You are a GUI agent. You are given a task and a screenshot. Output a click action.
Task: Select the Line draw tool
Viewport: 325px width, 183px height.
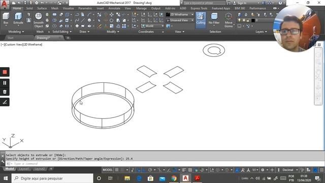point(83,20)
